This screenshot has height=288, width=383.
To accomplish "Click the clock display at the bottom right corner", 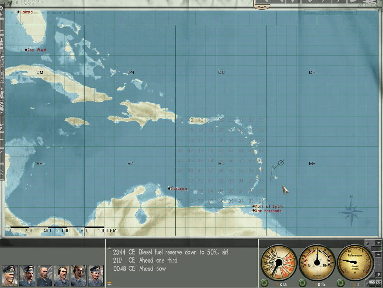I will pos(376,283).
